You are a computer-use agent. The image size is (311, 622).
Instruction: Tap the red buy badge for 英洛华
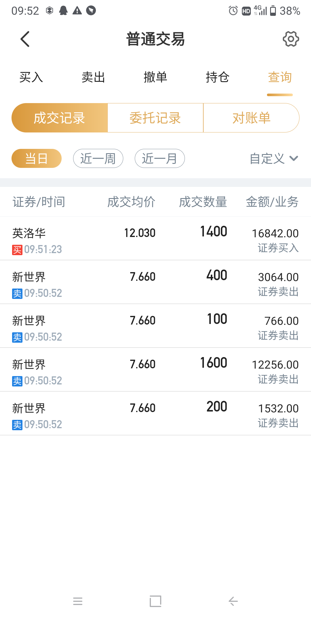[x=17, y=250]
